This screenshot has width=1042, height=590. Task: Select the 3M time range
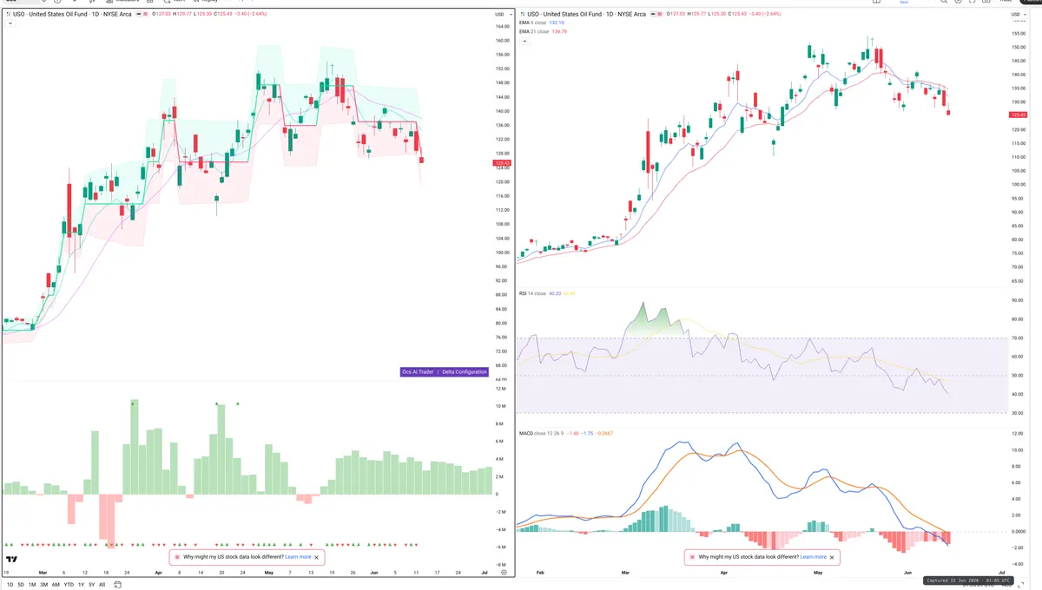coord(43,585)
